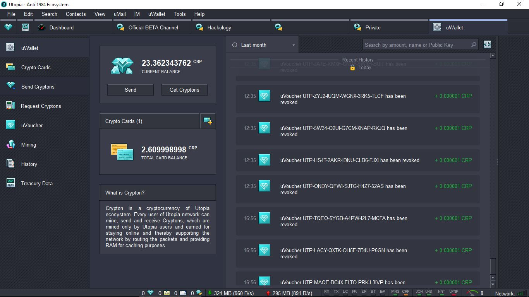Open the uMail menu
529x297 pixels.
(120, 14)
